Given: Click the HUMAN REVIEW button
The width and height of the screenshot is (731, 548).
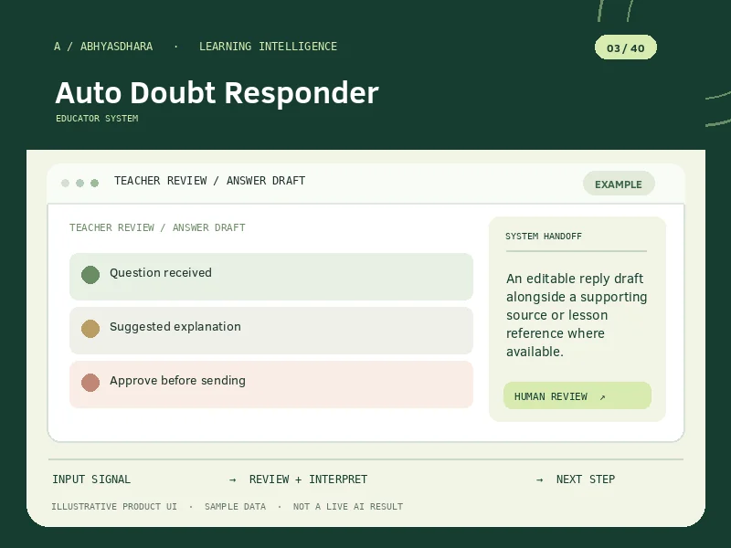Looking at the screenshot, I should 577,395.
